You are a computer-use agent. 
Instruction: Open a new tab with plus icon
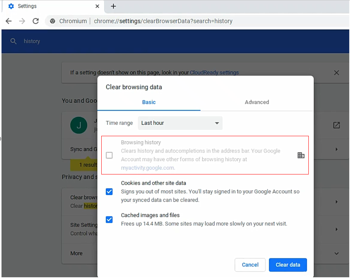113,6
